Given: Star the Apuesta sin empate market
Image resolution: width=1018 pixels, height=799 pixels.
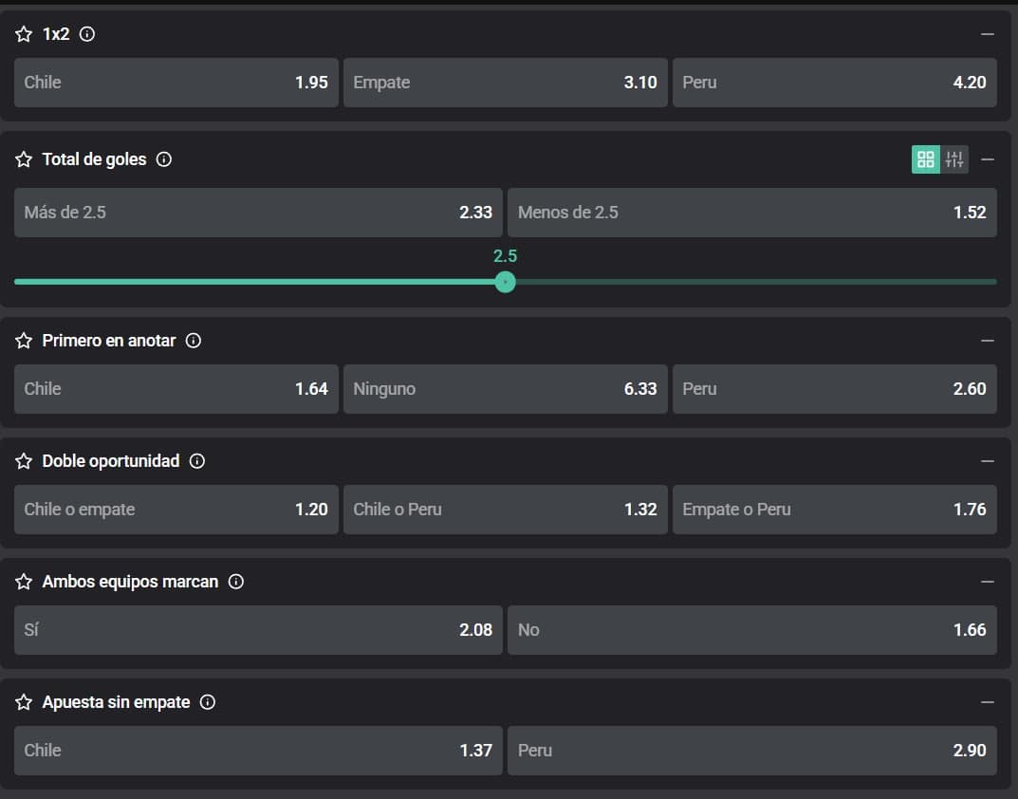Looking at the screenshot, I should coord(24,702).
